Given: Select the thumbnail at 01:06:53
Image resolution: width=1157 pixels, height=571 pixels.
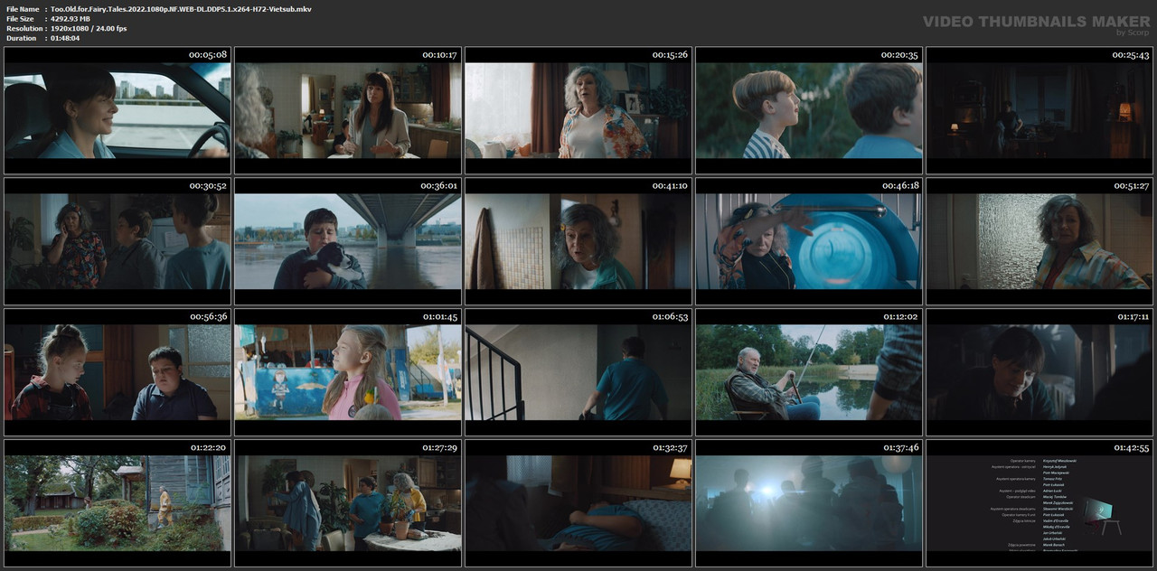Looking at the screenshot, I should 578,372.
